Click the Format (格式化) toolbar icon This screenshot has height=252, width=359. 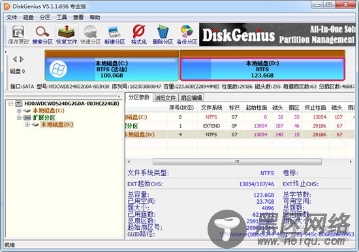[x=139, y=35]
